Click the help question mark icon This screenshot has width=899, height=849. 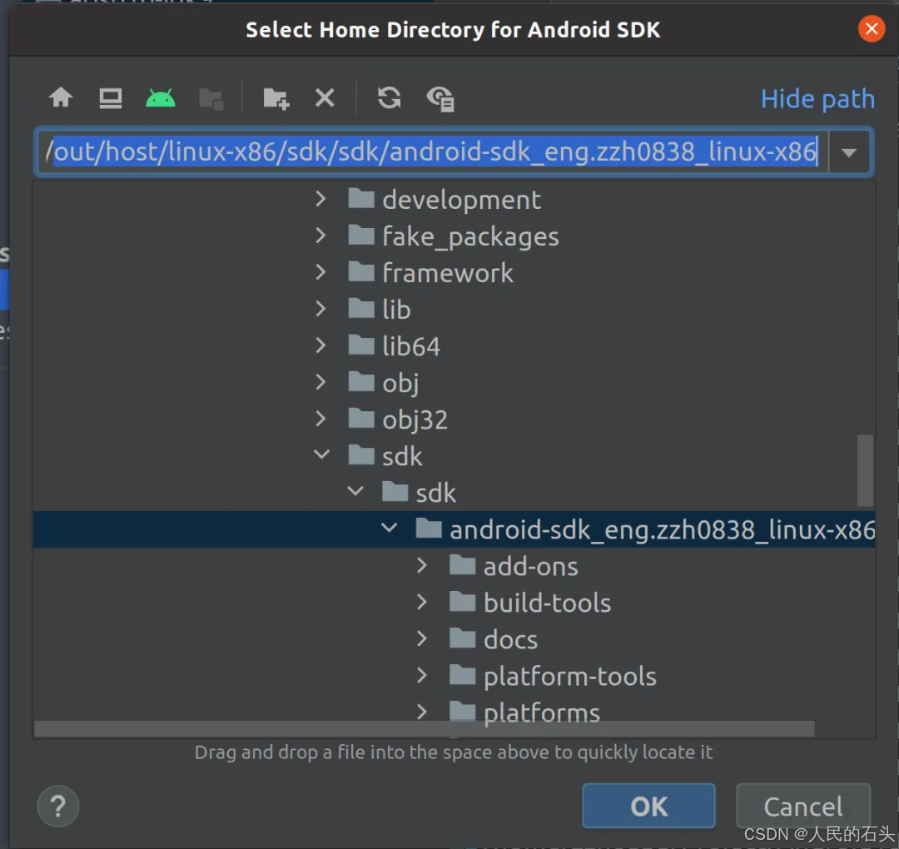(x=57, y=806)
